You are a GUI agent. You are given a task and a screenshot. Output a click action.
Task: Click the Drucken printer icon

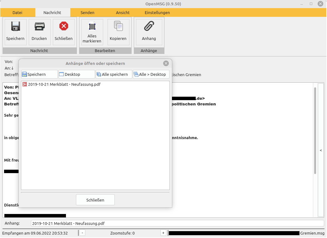pyautogui.click(x=39, y=27)
